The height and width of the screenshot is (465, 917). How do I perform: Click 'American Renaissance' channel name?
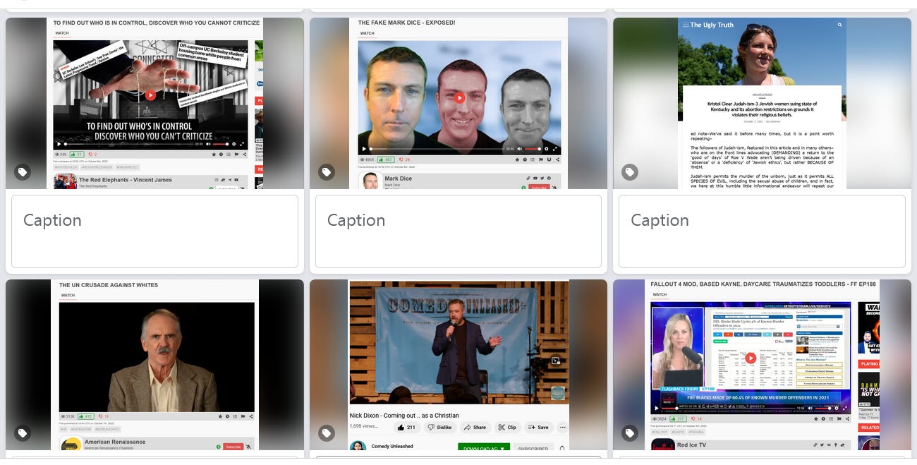click(x=114, y=442)
